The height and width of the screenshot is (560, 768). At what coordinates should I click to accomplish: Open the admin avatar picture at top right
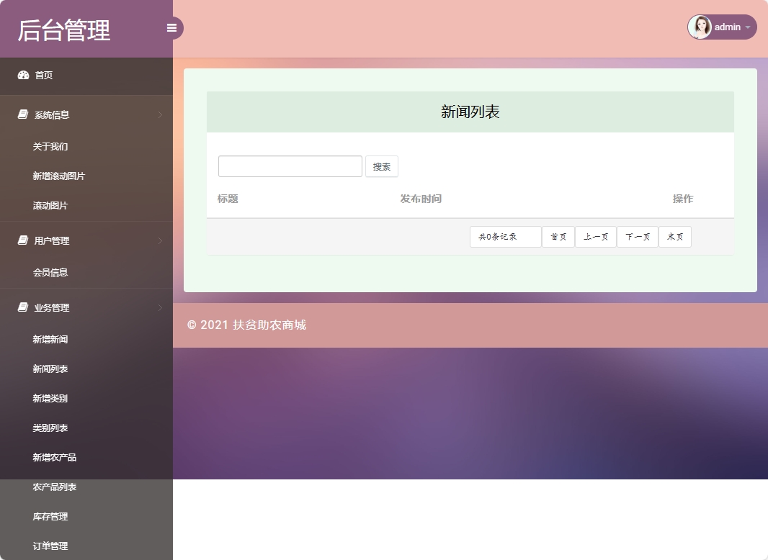point(700,27)
